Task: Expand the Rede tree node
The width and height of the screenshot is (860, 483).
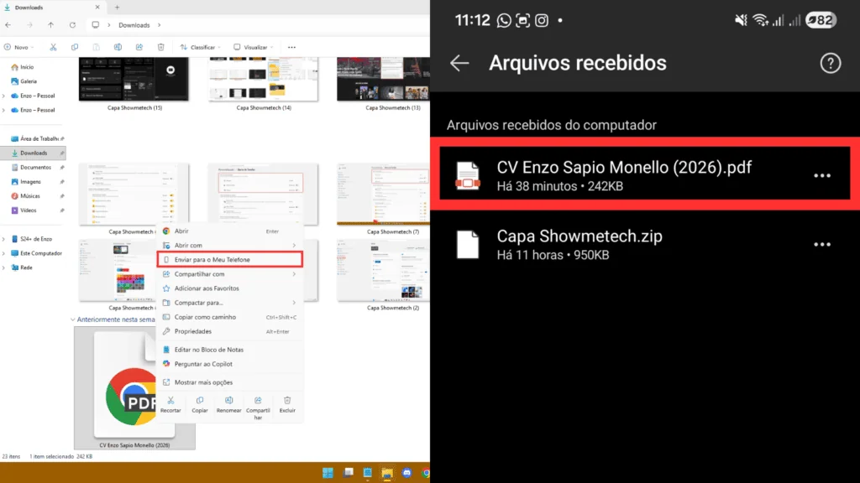Action: coord(4,267)
